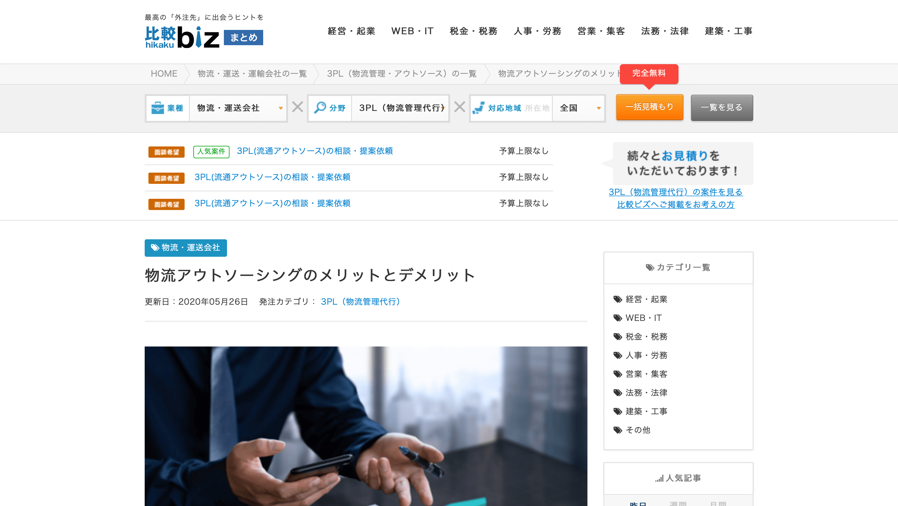Click the magnifier 分野 icon
This screenshot has height=506, width=898.
pyautogui.click(x=320, y=107)
